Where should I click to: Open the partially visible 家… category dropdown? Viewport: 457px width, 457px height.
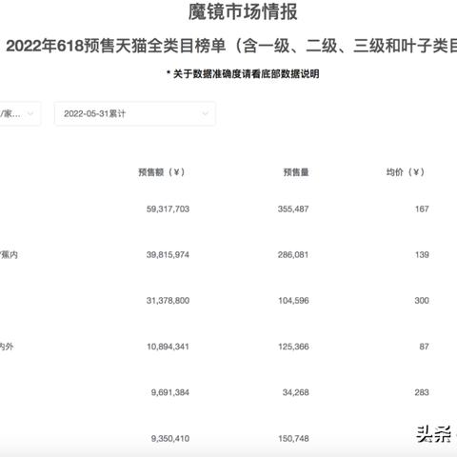pyautogui.click(x=20, y=113)
